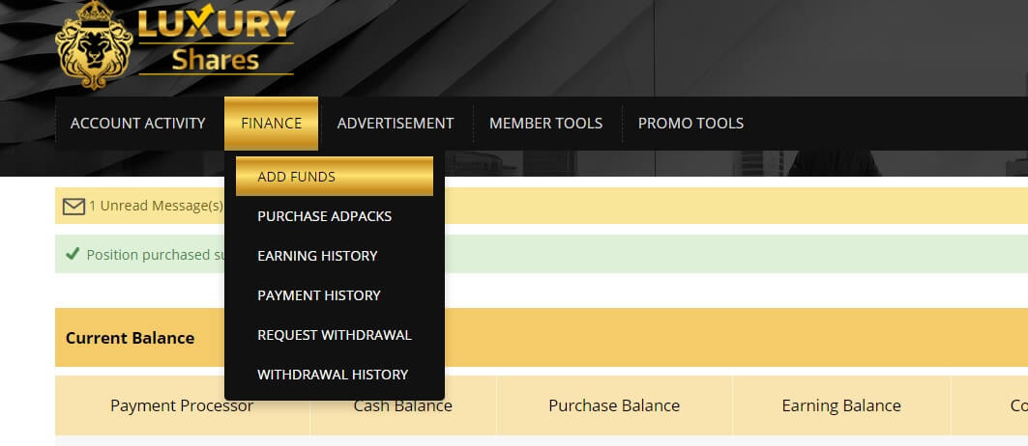Screen dimensions: 1028x446
Task: Click the envelope icon for unread messages
Action: coord(73,206)
